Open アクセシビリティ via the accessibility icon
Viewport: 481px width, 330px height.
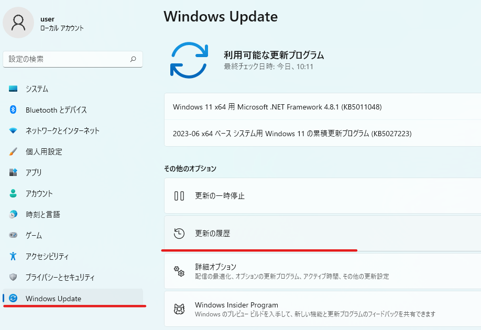click(x=14, y=256)
